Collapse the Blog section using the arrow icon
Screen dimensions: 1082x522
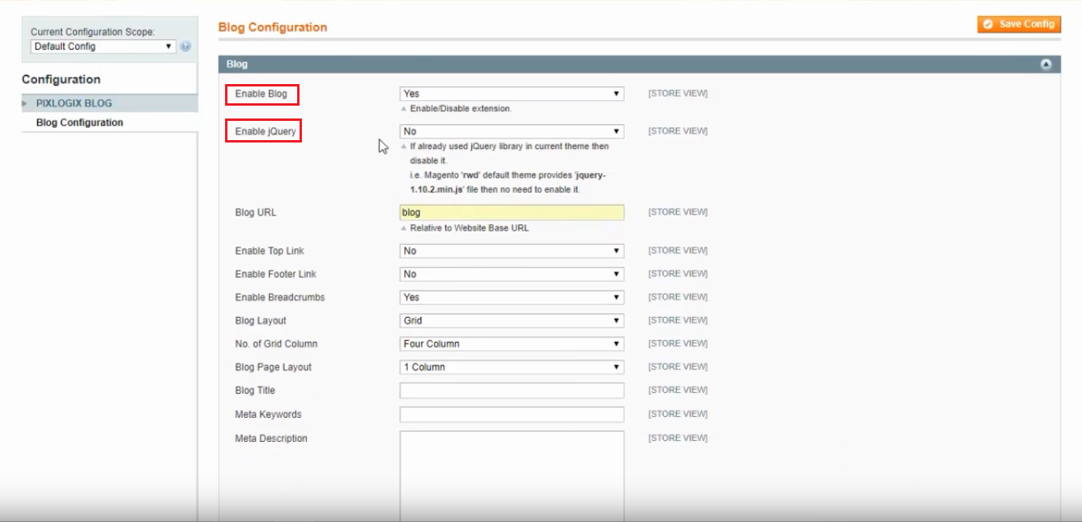[1047, 62]
